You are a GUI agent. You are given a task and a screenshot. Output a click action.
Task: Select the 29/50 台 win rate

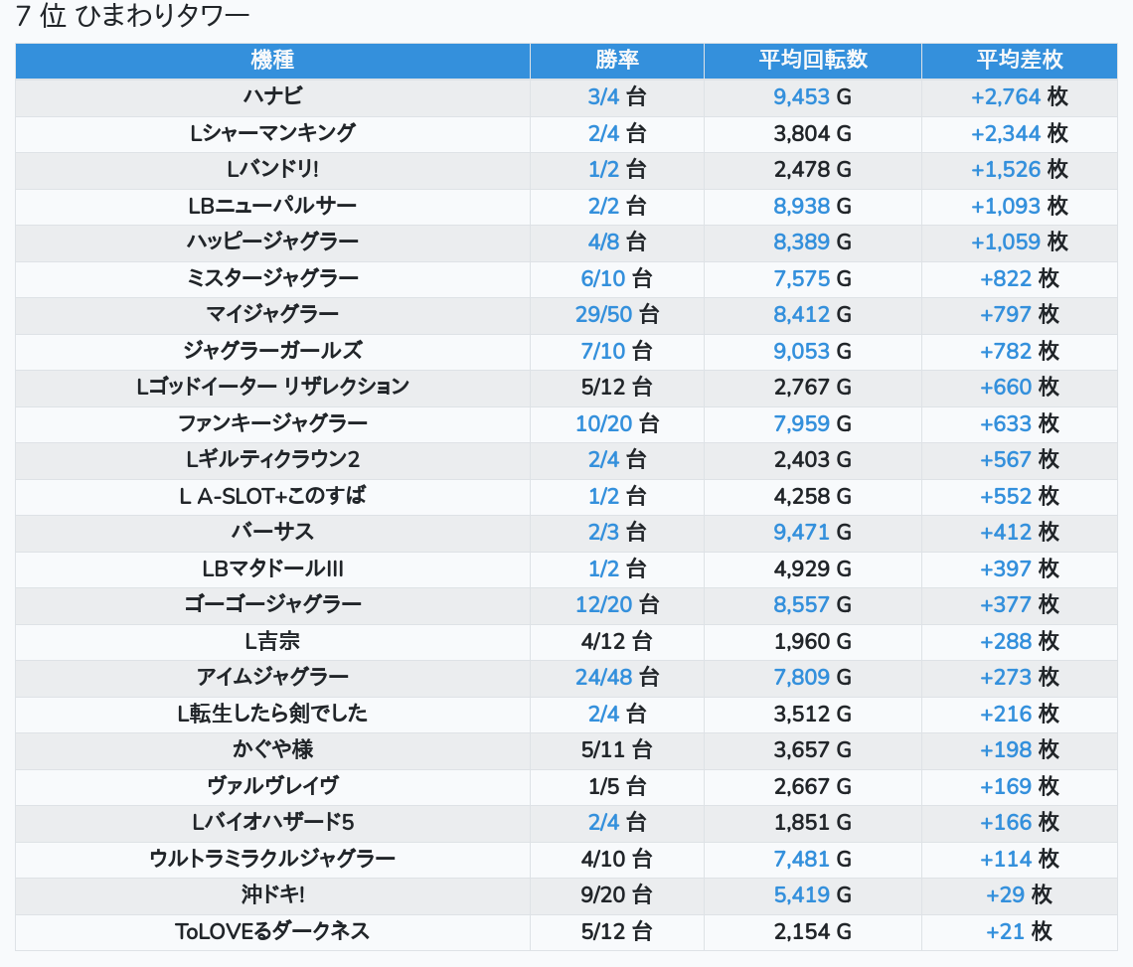617,314
